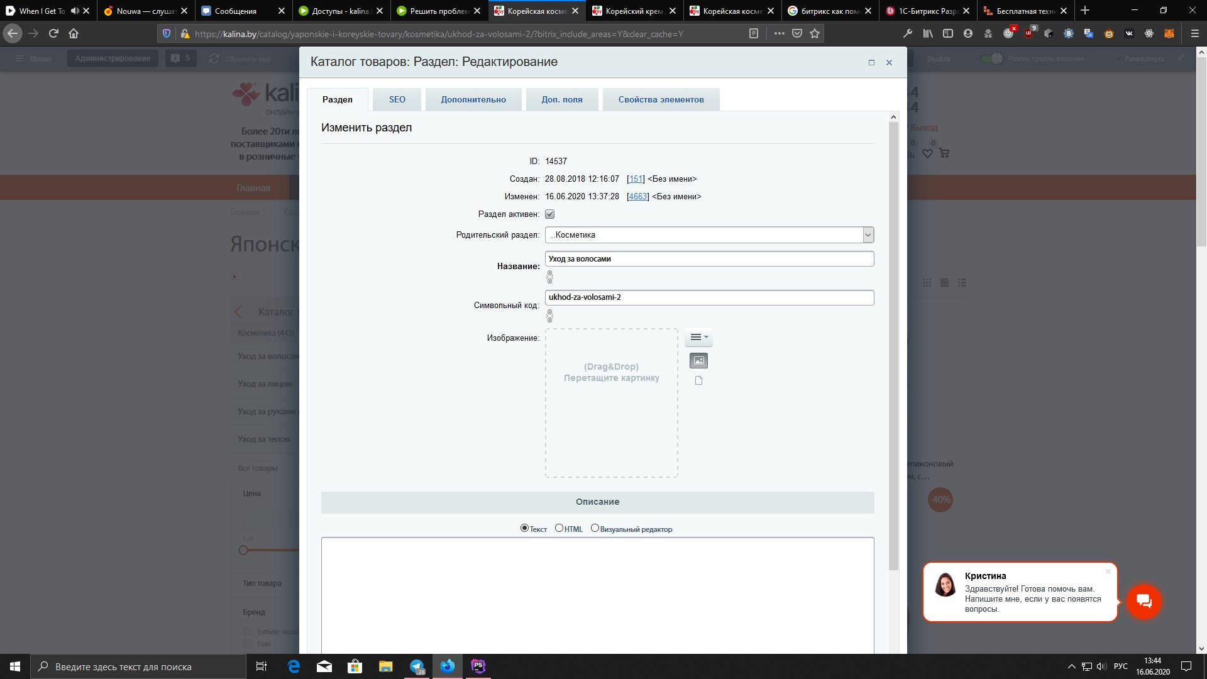Click the Главная link in site navigation

click(x=253, y=188)
